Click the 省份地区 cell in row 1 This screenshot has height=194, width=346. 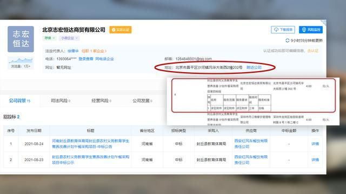tap(147, 144)
